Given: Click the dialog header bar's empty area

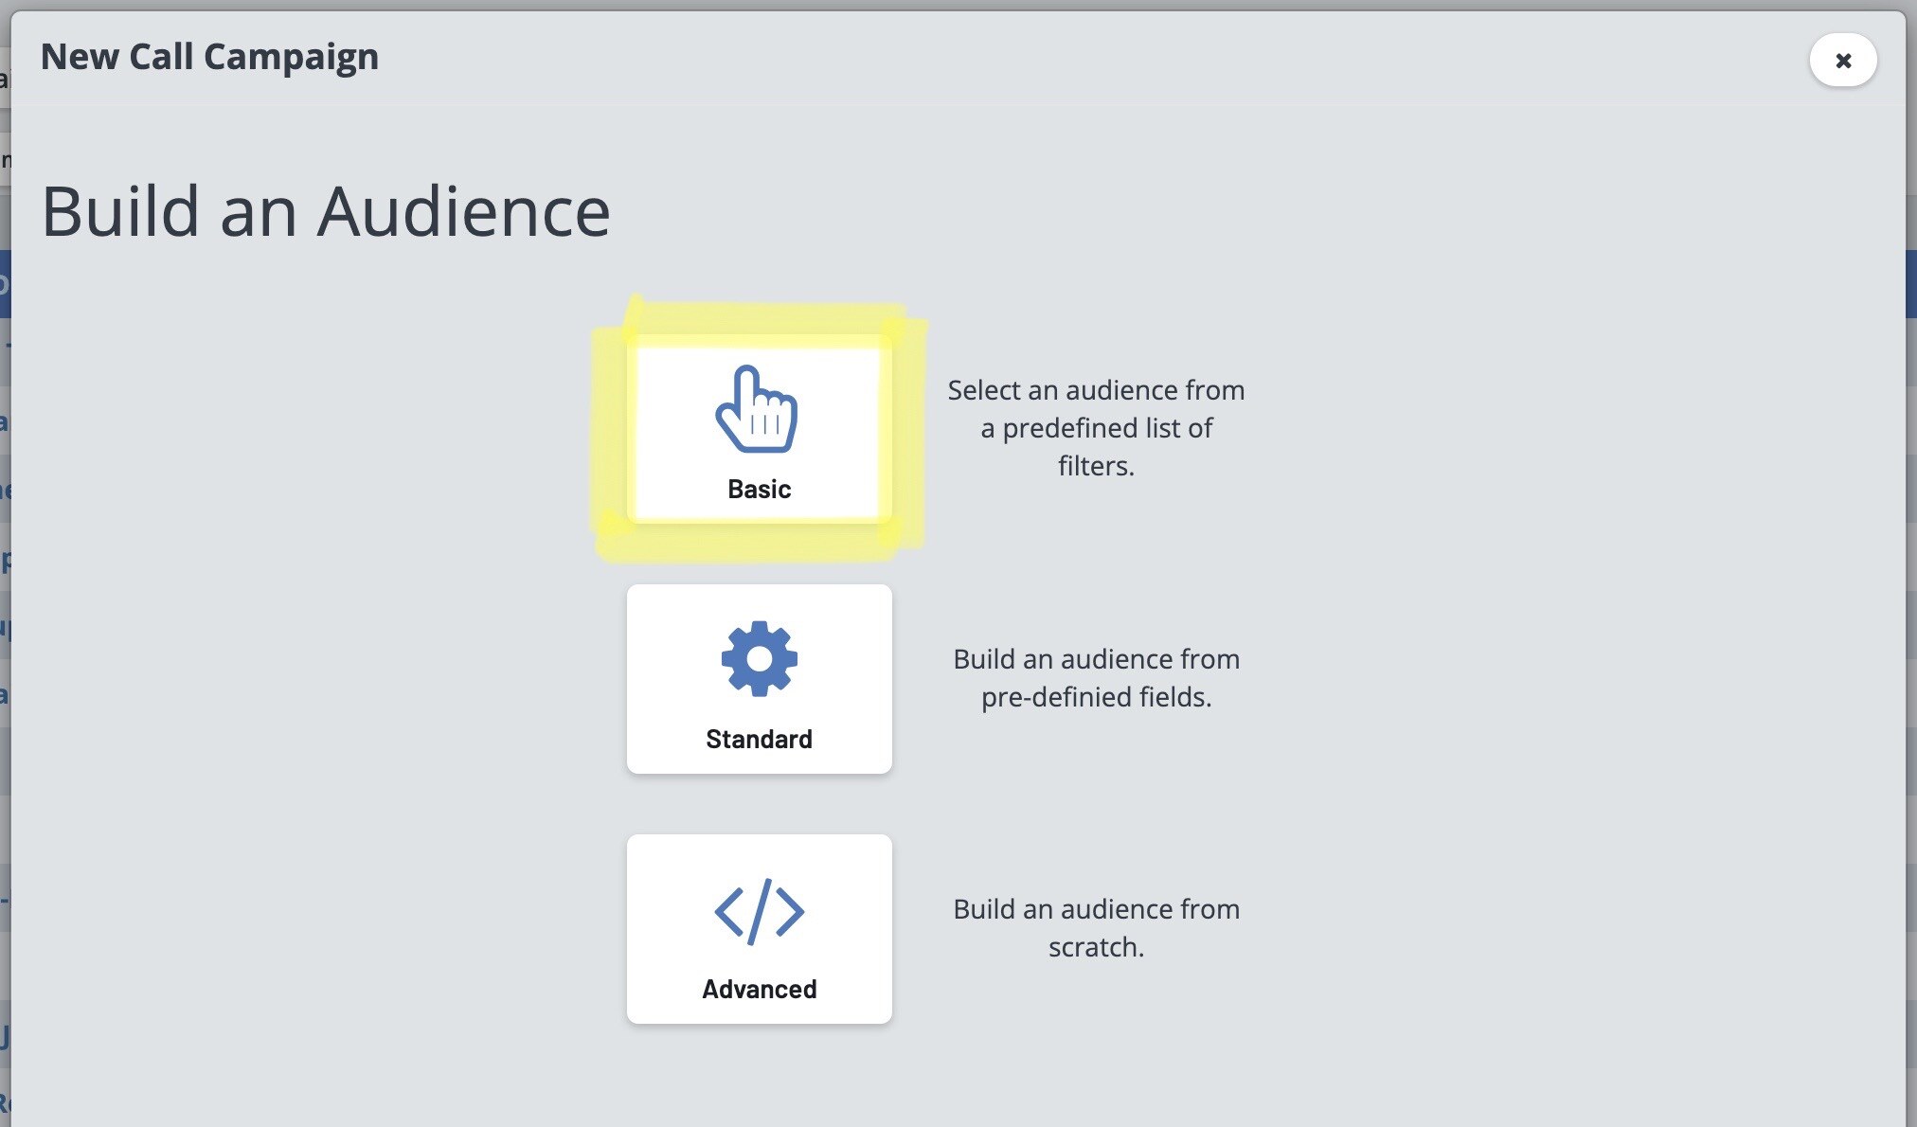Looking at the screenshot, I should coord(1042,57).
